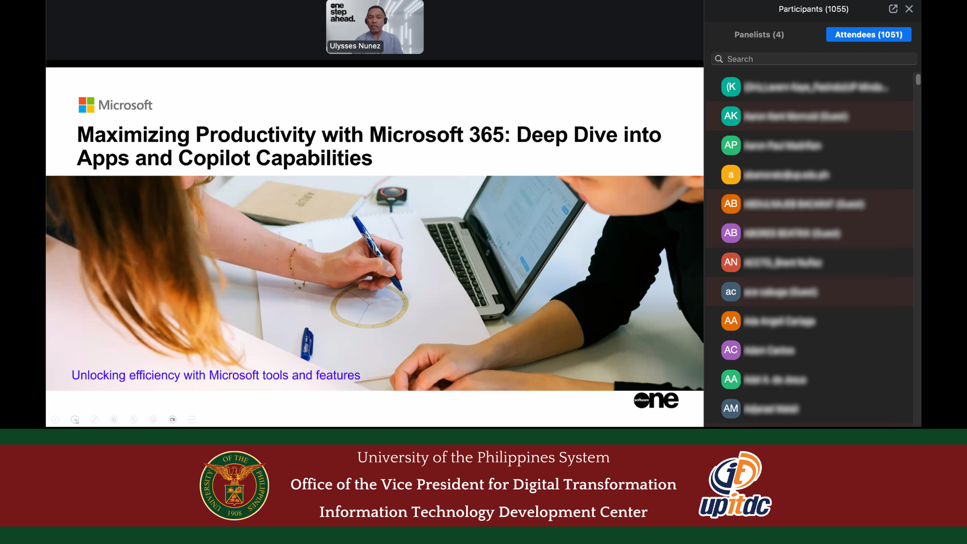This screenshot has width=967, height=544.
Task: Toggle subtitles icon in the slideshow toolbar
Action: point(153,420)
